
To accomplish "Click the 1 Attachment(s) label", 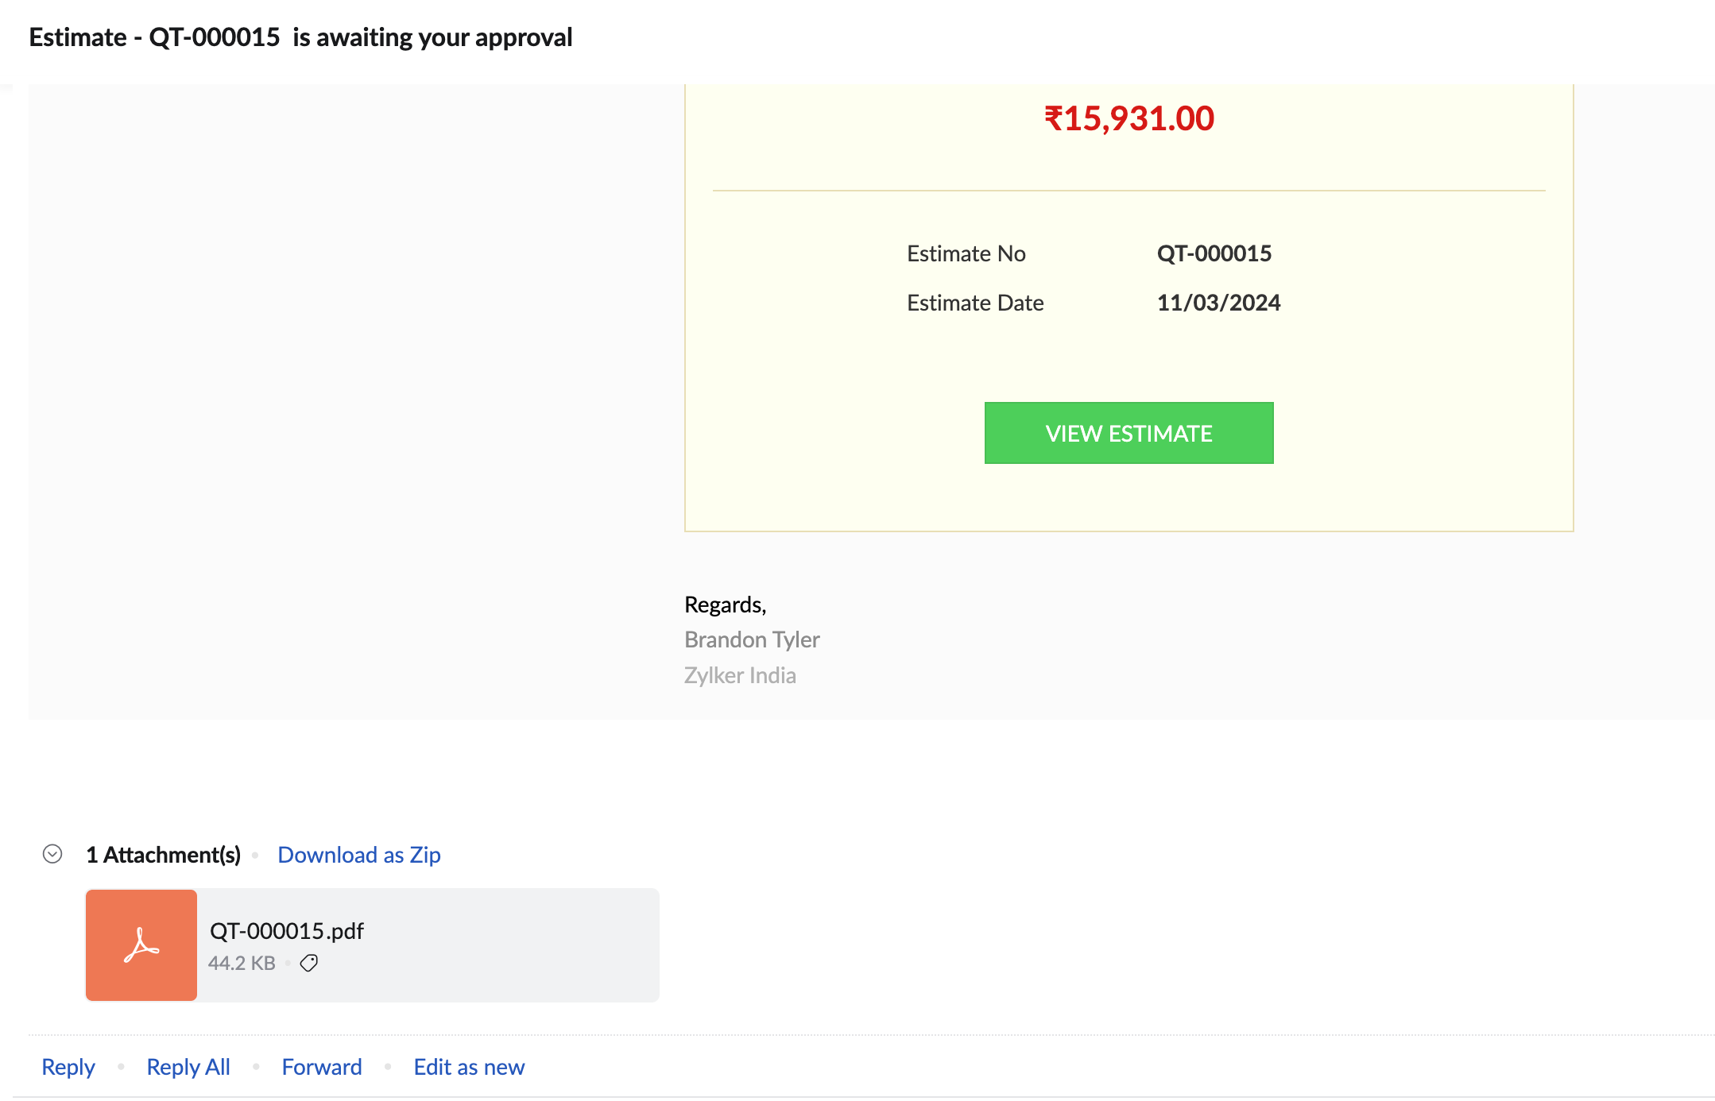I will point(163,855).
